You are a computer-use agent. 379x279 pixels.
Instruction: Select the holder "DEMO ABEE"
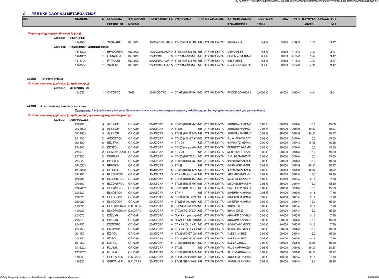(x=235, y=52)
